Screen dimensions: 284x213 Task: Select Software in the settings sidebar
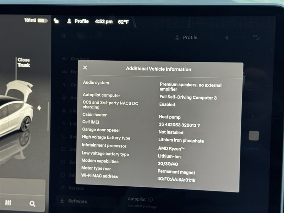[77, 201]
